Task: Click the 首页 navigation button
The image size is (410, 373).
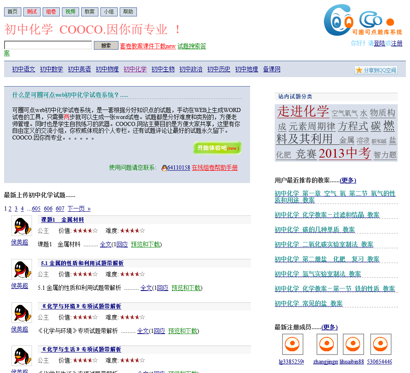Action: [x=13, y=12]
